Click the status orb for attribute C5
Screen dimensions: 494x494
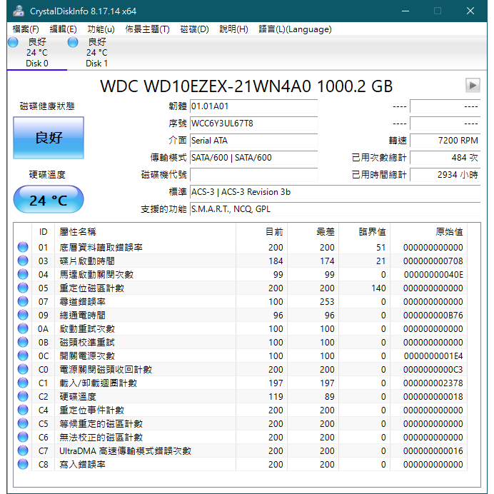(23, 423)
